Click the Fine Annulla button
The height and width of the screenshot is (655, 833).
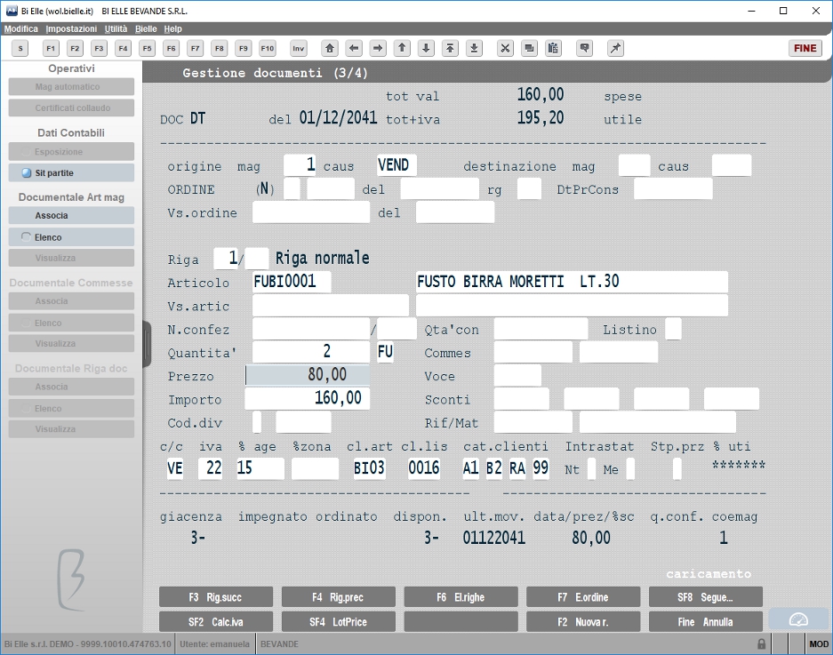706,621
